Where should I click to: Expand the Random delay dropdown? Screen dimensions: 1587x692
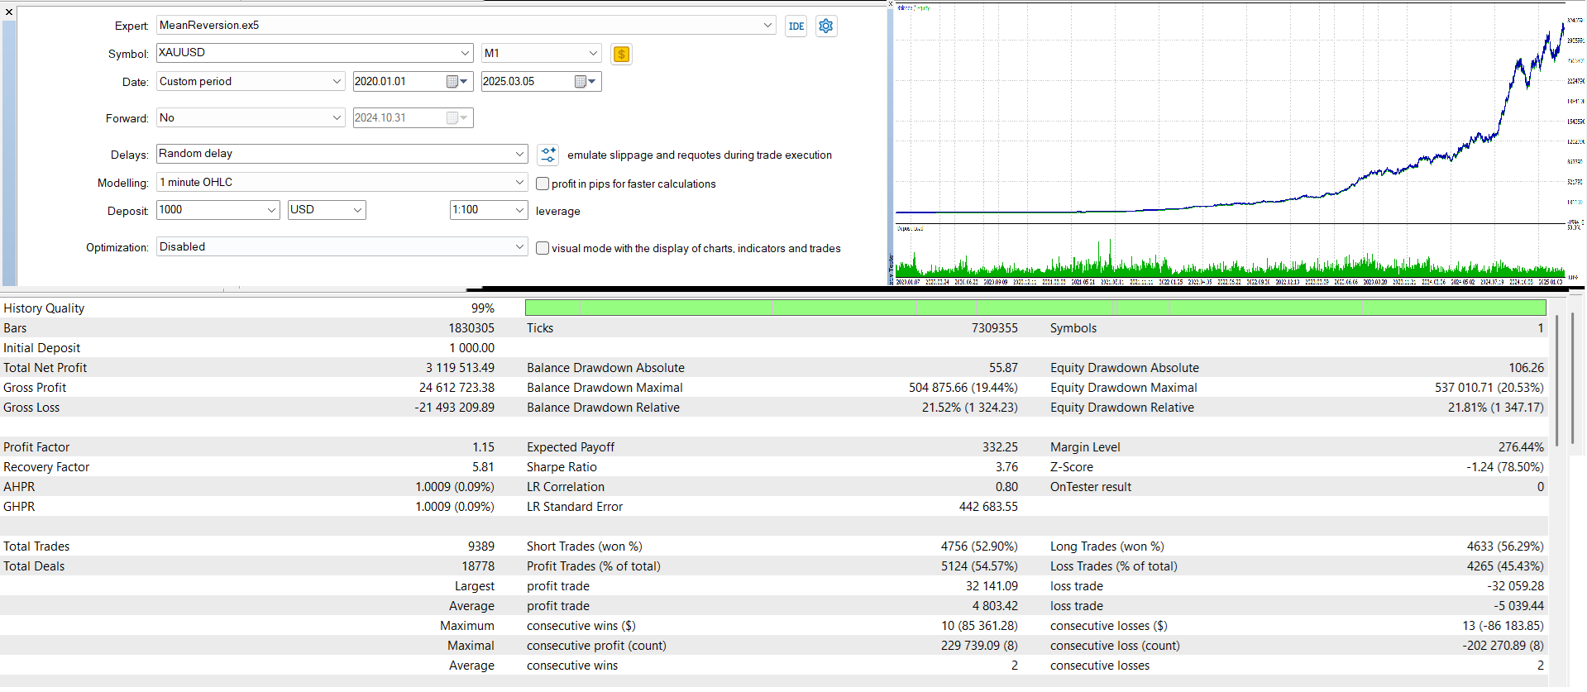click(519, 154)
